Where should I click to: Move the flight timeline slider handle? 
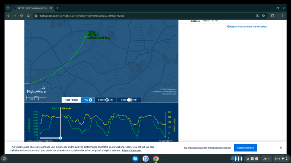(x=60, y=138)
